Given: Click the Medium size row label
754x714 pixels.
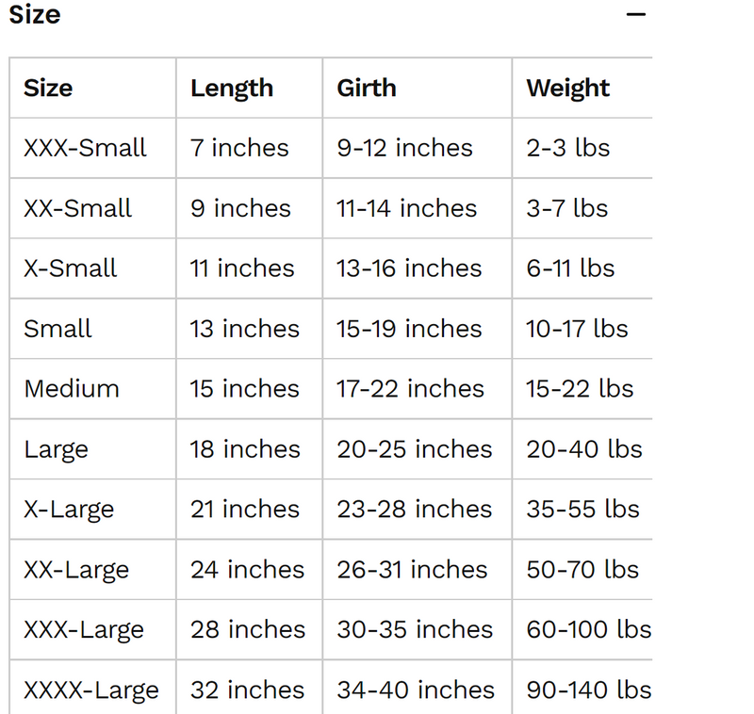Looking at the screenshot, I should (72, 389).
